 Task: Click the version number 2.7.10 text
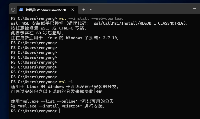click(x=110, y=38)
